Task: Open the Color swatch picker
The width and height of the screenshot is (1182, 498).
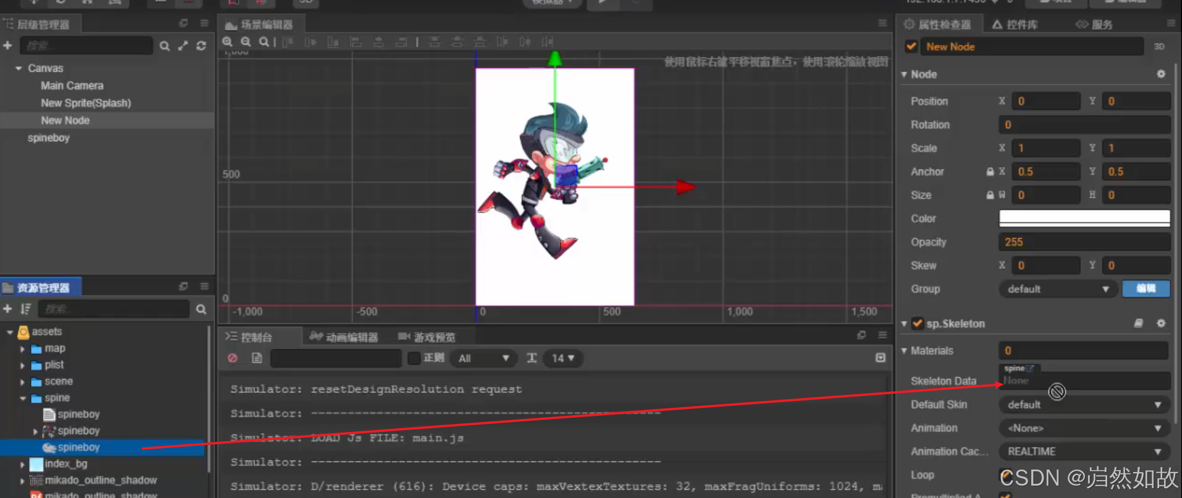Action: pyautogui.click(x=1084, y=217)
